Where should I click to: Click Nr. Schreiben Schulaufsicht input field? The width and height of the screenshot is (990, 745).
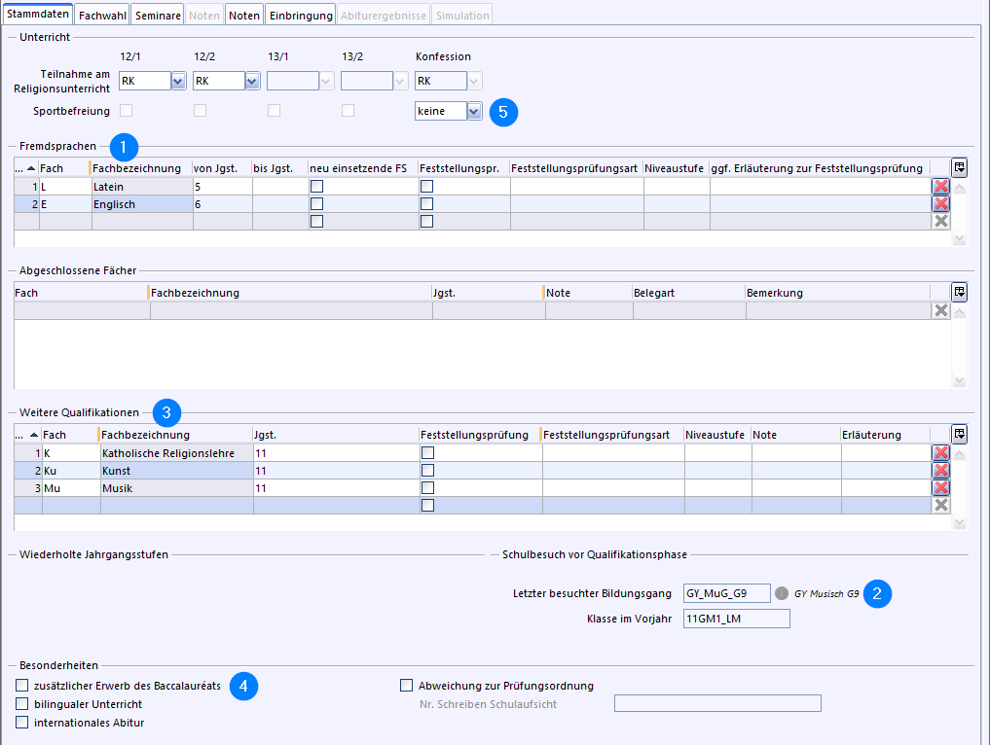click(x=717, y=703)
